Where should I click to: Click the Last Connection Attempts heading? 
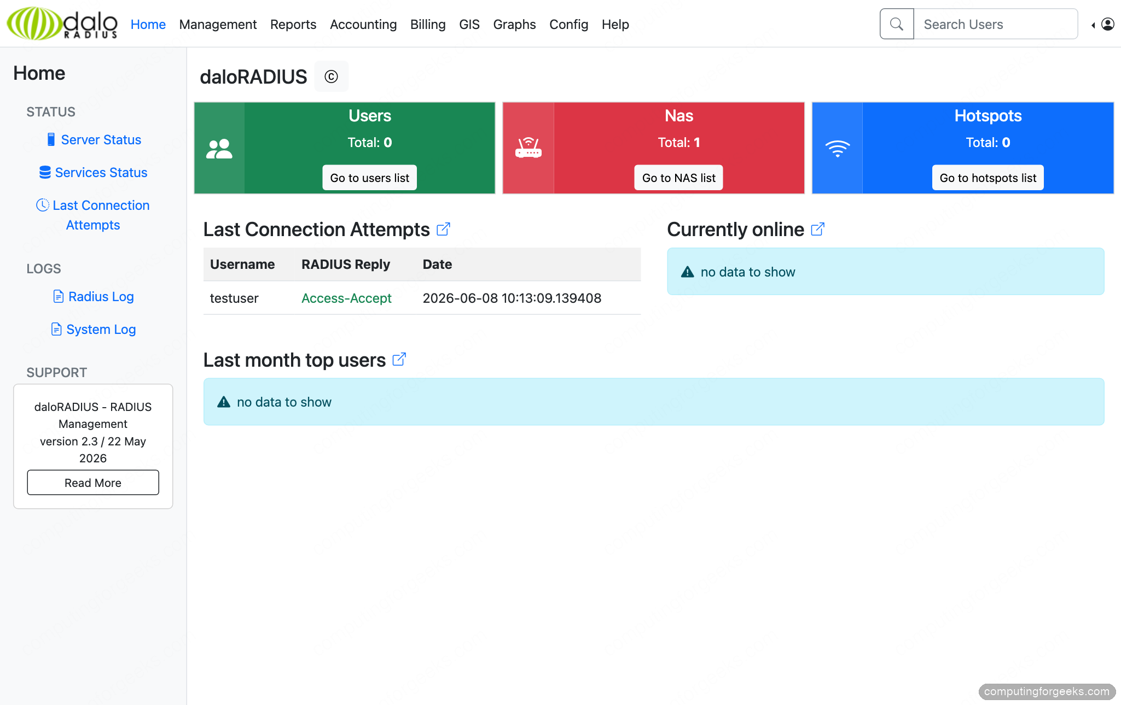(x=316, y=229)
